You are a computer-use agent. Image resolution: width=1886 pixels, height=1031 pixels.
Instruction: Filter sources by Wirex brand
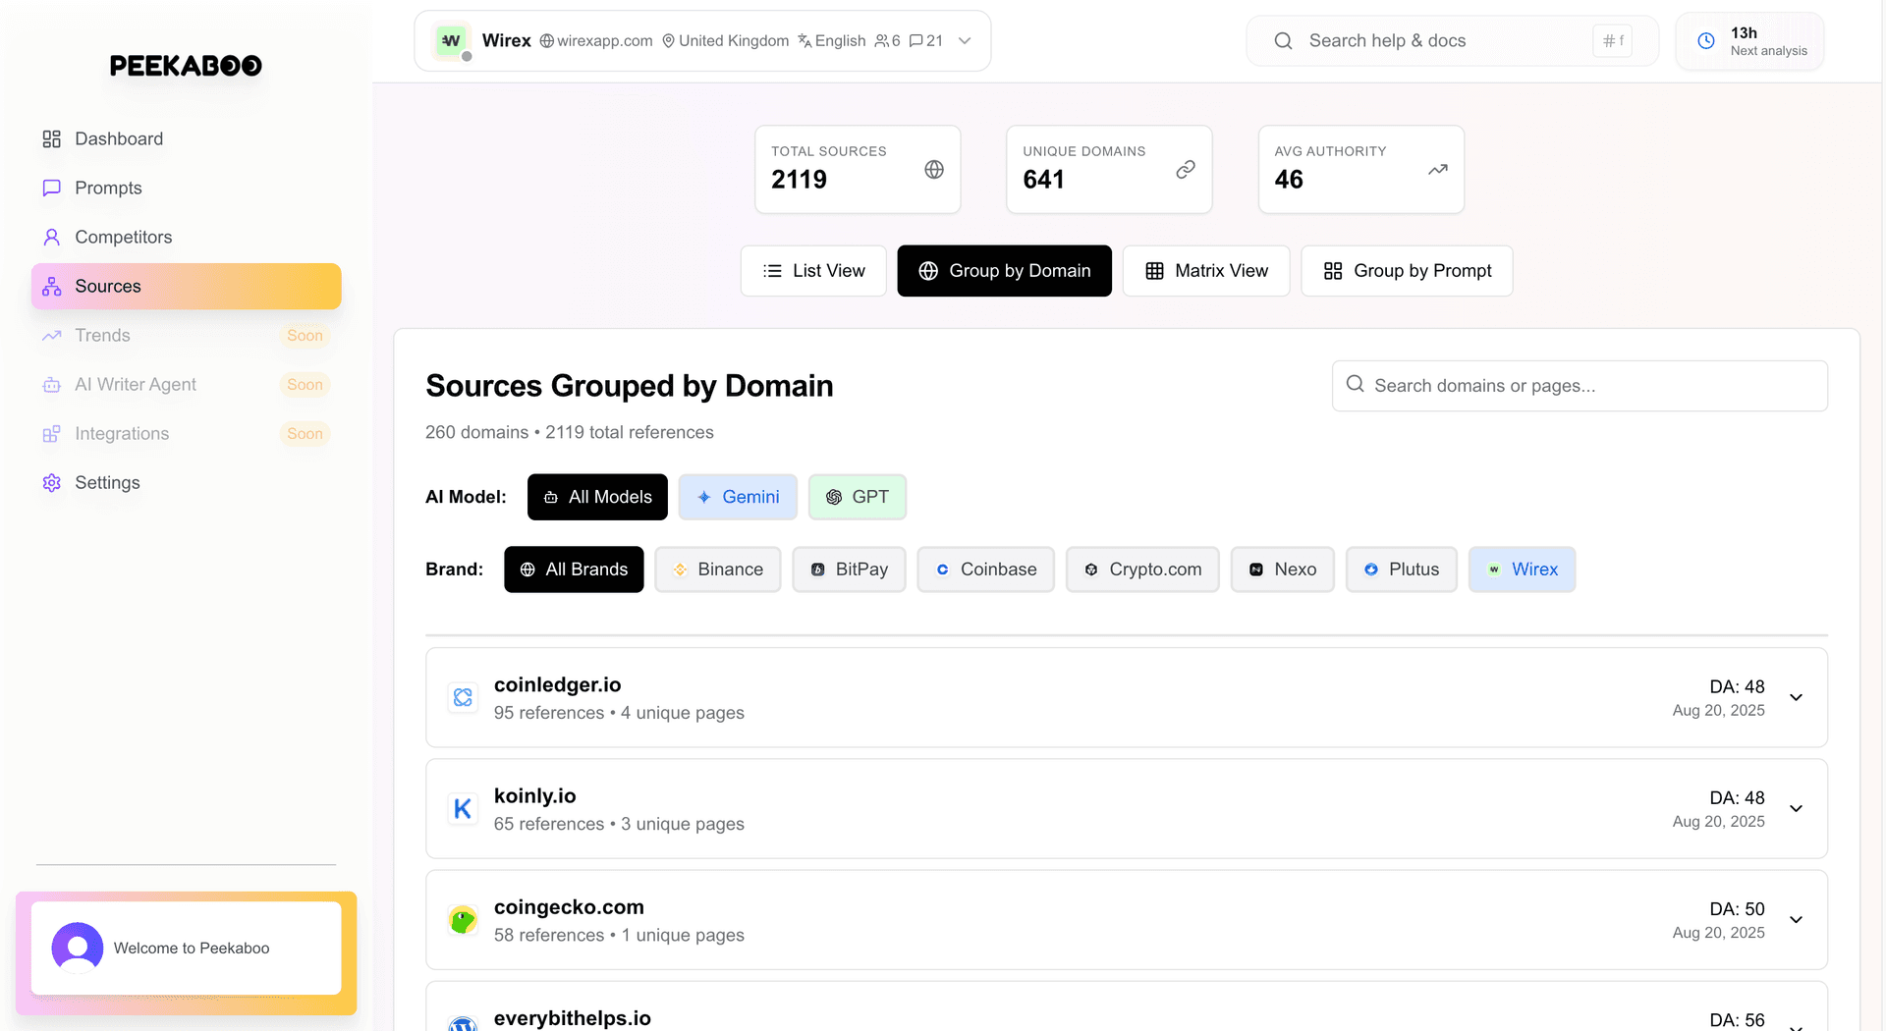(1523, 570)
